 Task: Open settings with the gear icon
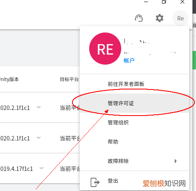coord(160,18)
